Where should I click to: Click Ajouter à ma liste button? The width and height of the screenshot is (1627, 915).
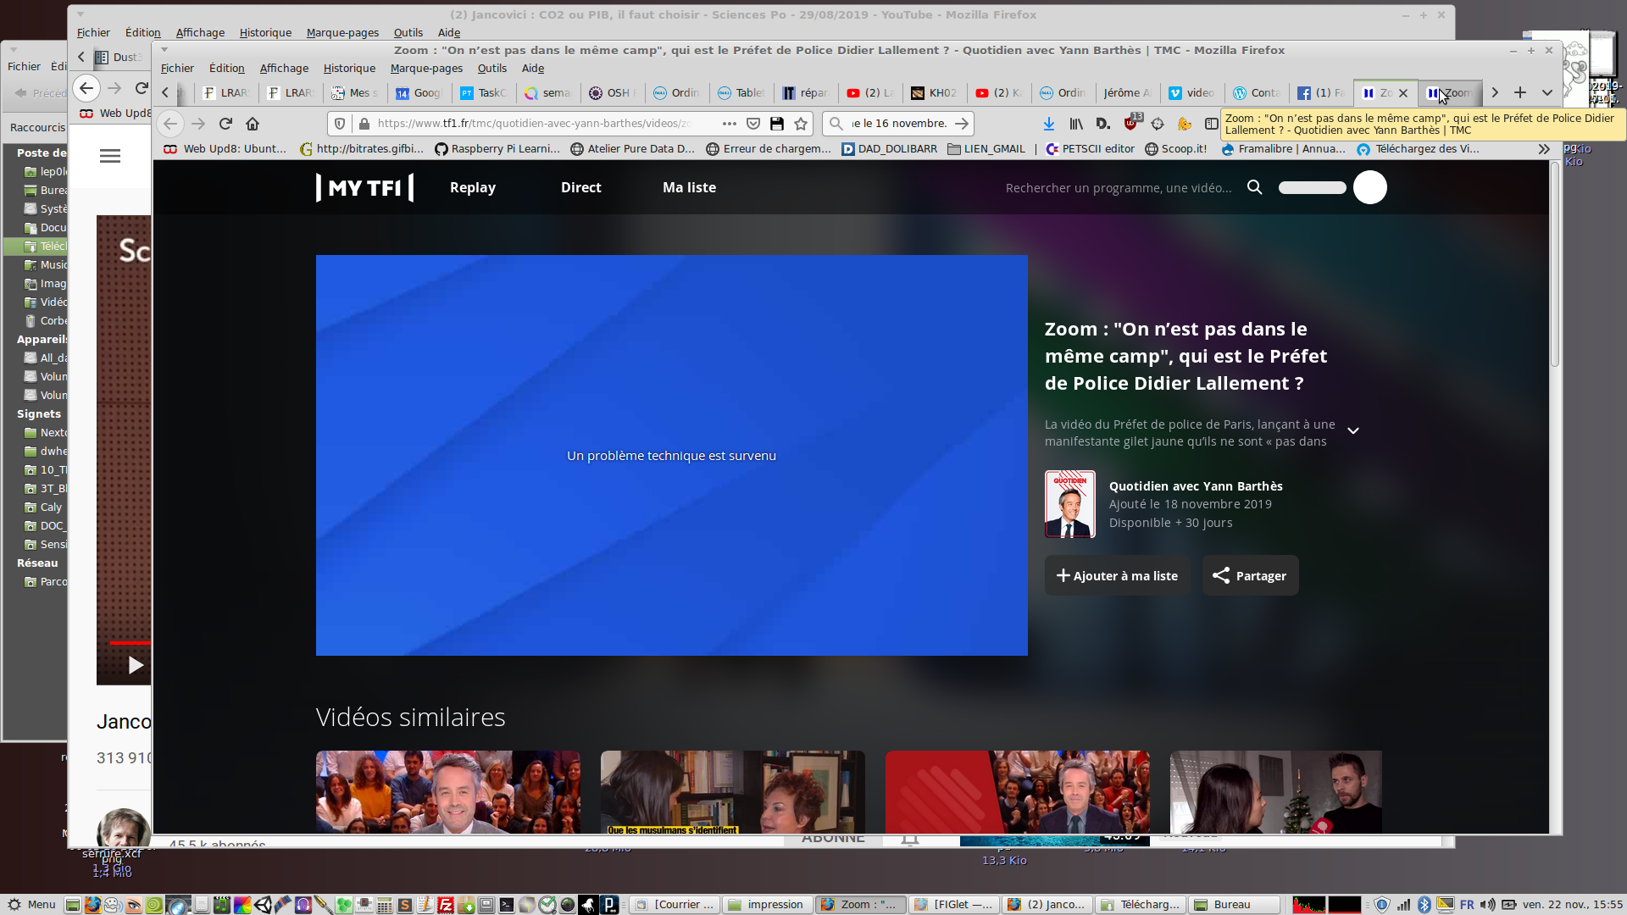click(1117, 576)
